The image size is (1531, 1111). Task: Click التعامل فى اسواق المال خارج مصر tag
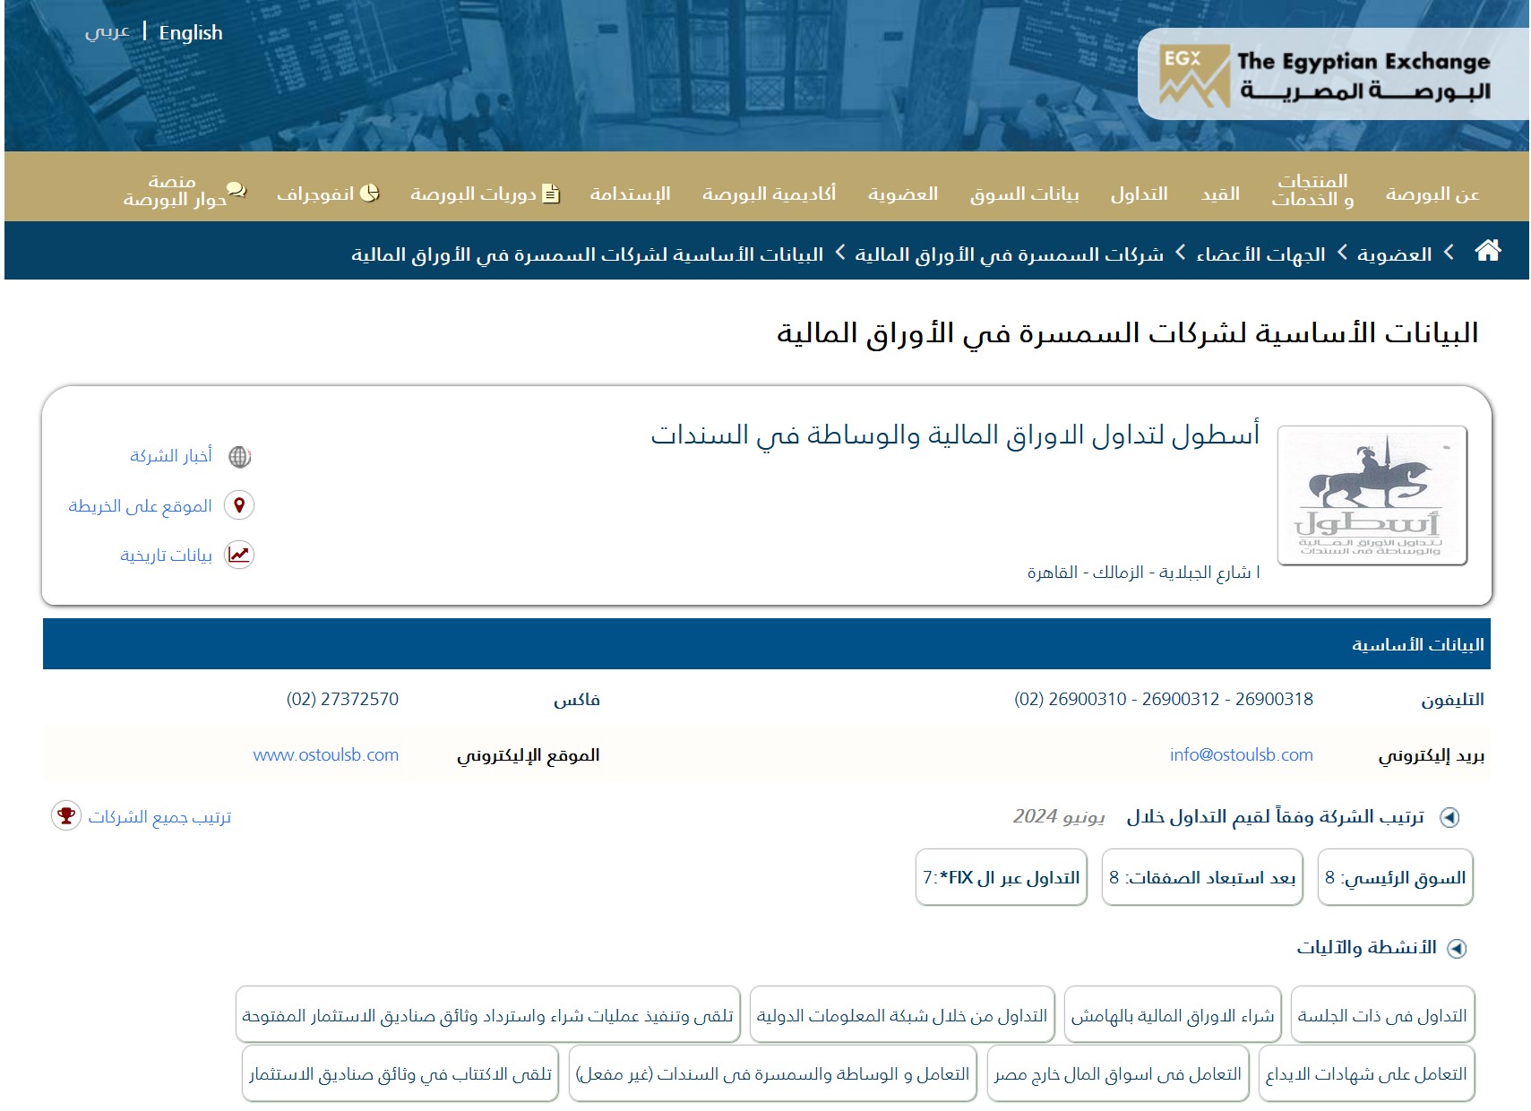tap(1118, 1073)
